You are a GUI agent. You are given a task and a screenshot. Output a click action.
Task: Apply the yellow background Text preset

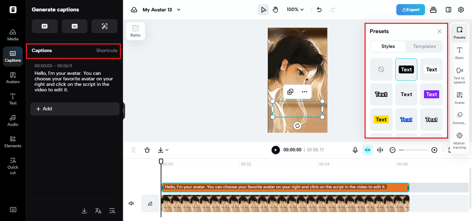tap(381, 119)
